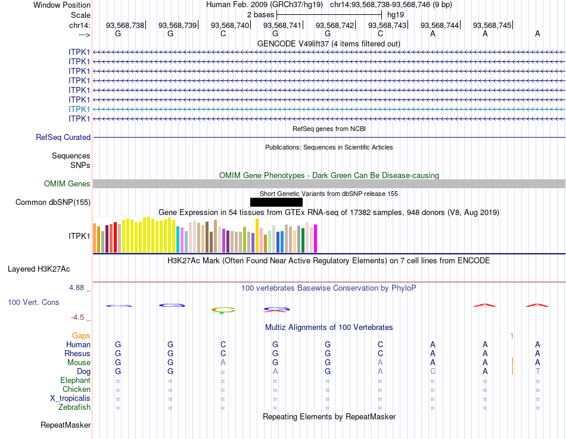Click the chr14:93,568,738-93,568,746 (9 bp) position title
The width and height of the screenshot is (566, 439).
tap(391, 5)
